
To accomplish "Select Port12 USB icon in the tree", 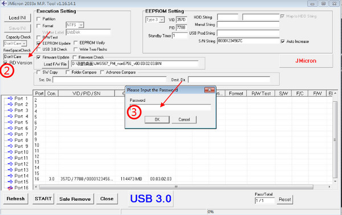I will 10,164.
